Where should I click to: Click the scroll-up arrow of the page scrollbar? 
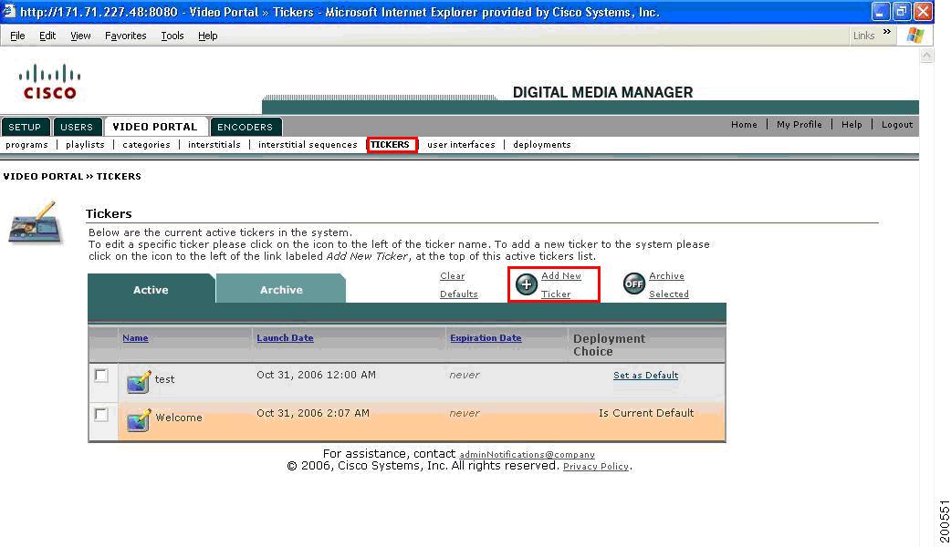(926, 56)
